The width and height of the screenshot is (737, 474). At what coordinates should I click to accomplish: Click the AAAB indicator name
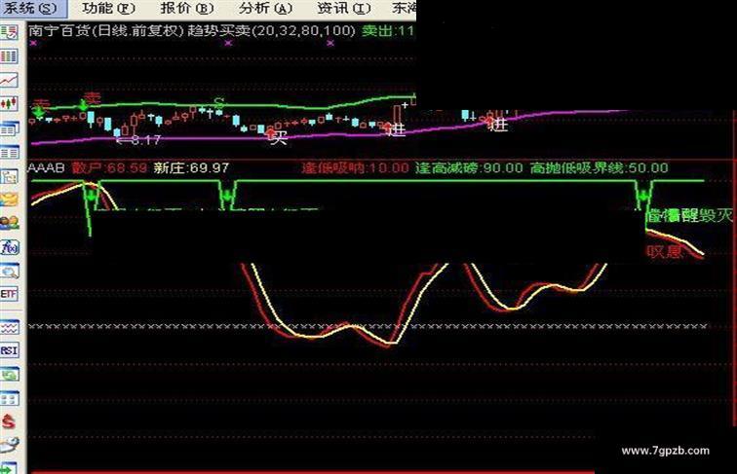(x=46, y=168)
